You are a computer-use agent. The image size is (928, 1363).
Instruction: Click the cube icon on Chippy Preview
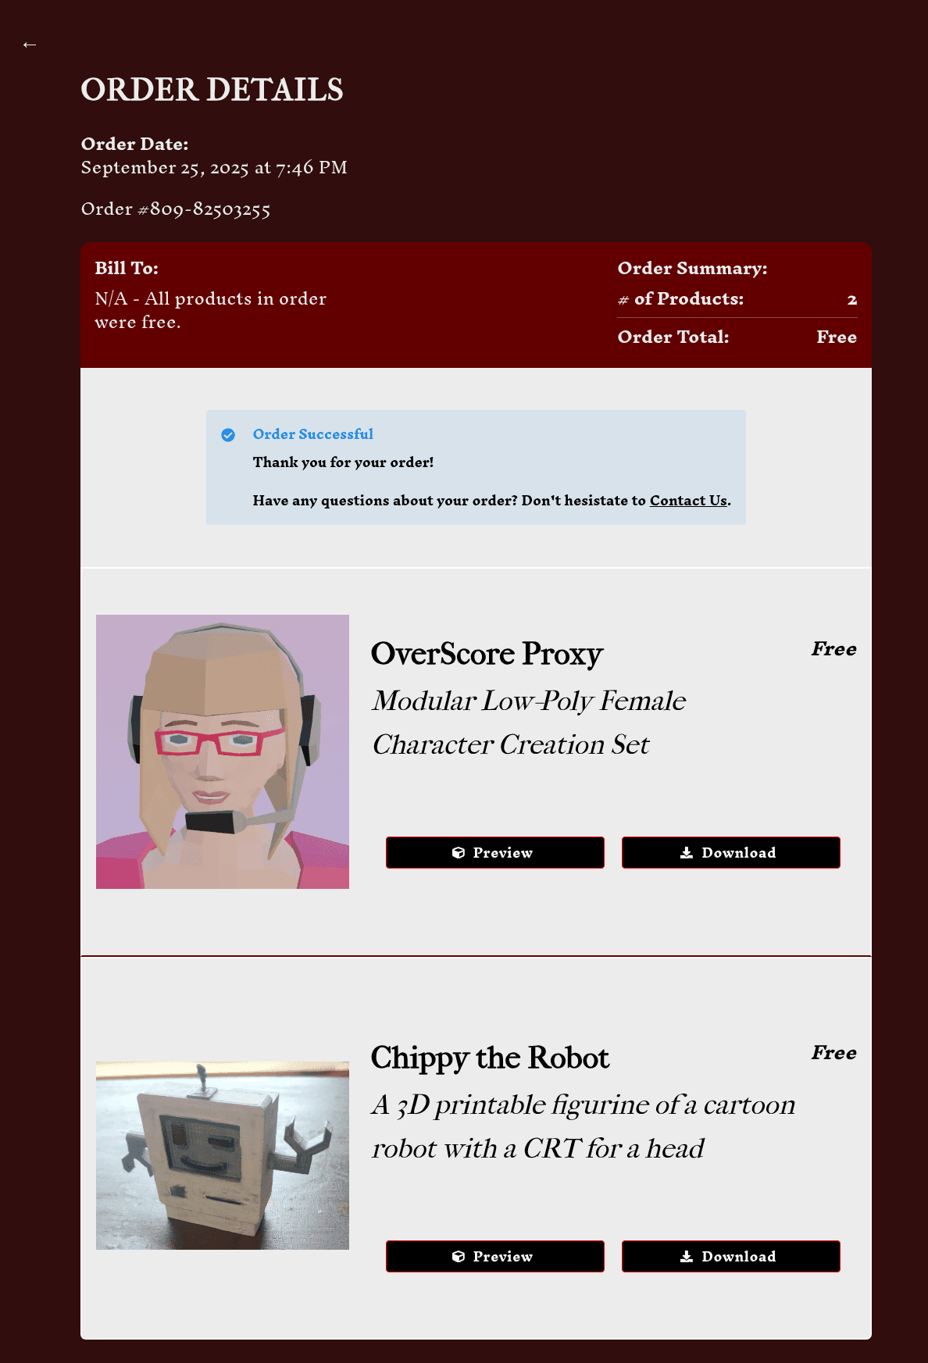tap(459, 1257)
